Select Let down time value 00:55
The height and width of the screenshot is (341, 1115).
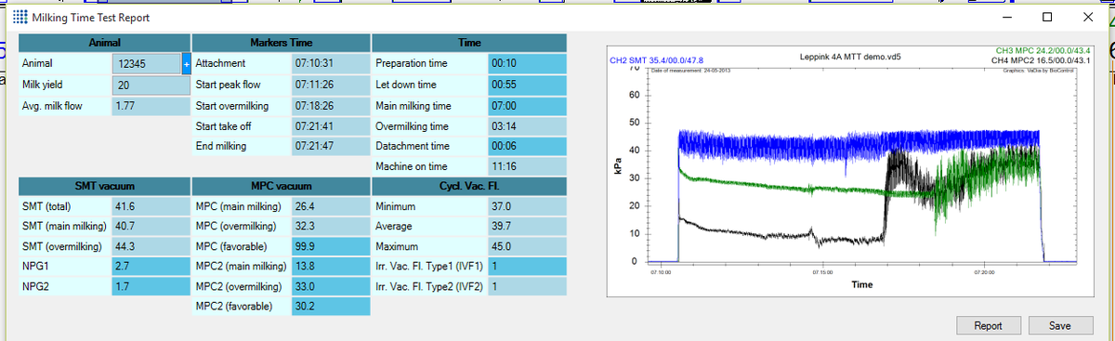click(526, 85)
